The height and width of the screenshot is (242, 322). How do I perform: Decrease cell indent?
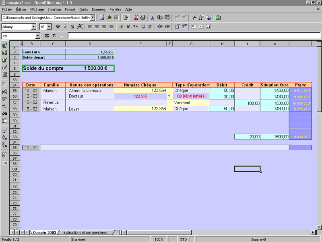pyautogui.click(x=160, y=27)
